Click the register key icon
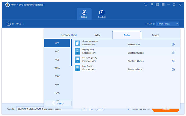Image resolution: width=186 pixels, height=116 pixels. (152, 5)
